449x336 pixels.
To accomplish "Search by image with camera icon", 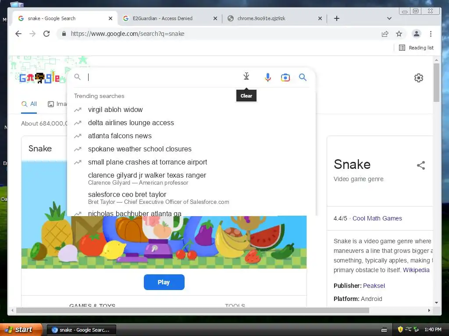I will click(285, 77).
